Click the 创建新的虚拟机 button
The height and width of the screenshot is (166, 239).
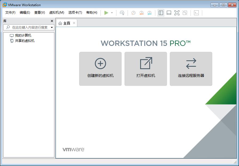100,69
